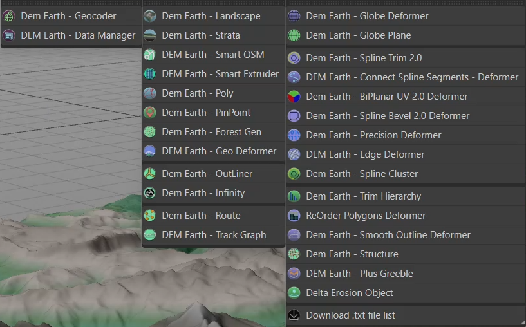Choose Dem Earth - Globe Plane
Viewport: 526px width, 327px height.
tap(406, 35)
